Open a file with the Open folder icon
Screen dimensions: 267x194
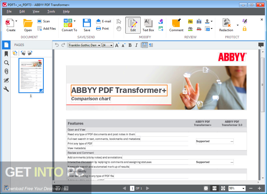28,23
